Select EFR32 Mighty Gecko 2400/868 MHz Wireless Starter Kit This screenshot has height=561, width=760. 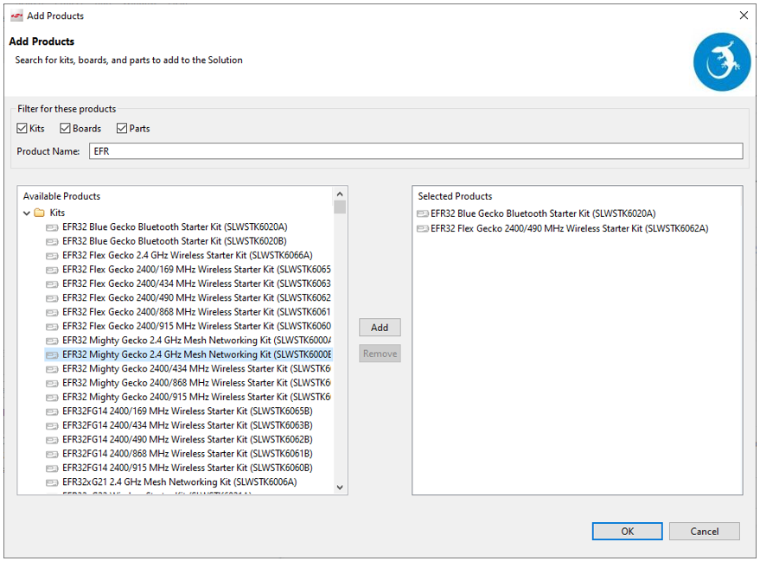(196, 383)
